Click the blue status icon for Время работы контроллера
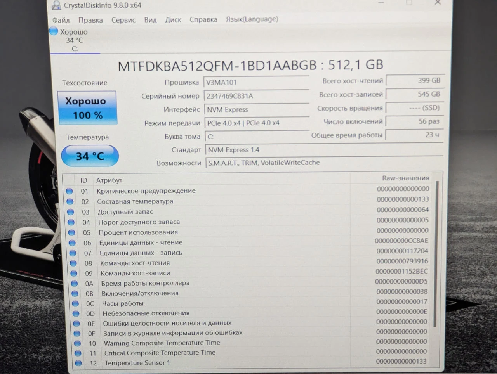Screen dimensions: 497x374 pos(74,283)
